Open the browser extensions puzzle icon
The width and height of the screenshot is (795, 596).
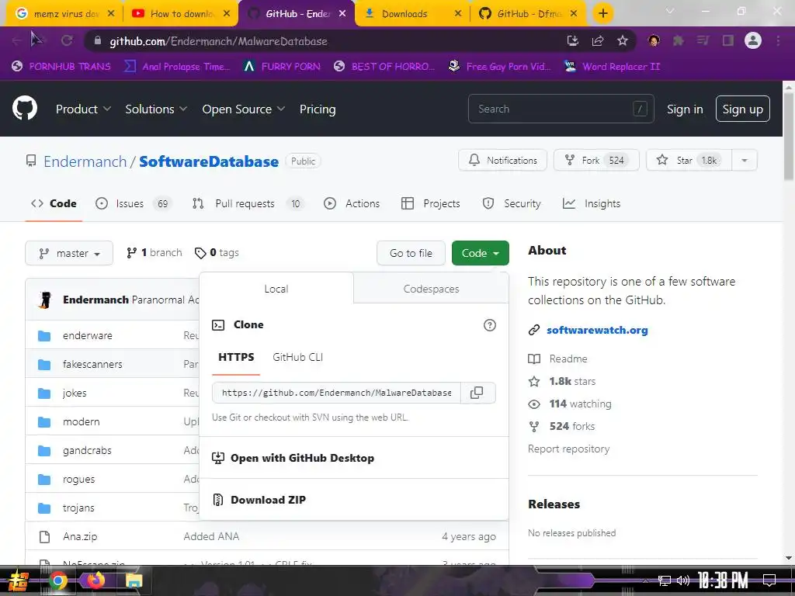pyautogui.click(x=679, y=40)
